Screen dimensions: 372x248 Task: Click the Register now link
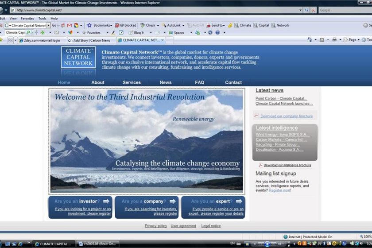click(x=279, y=190)
